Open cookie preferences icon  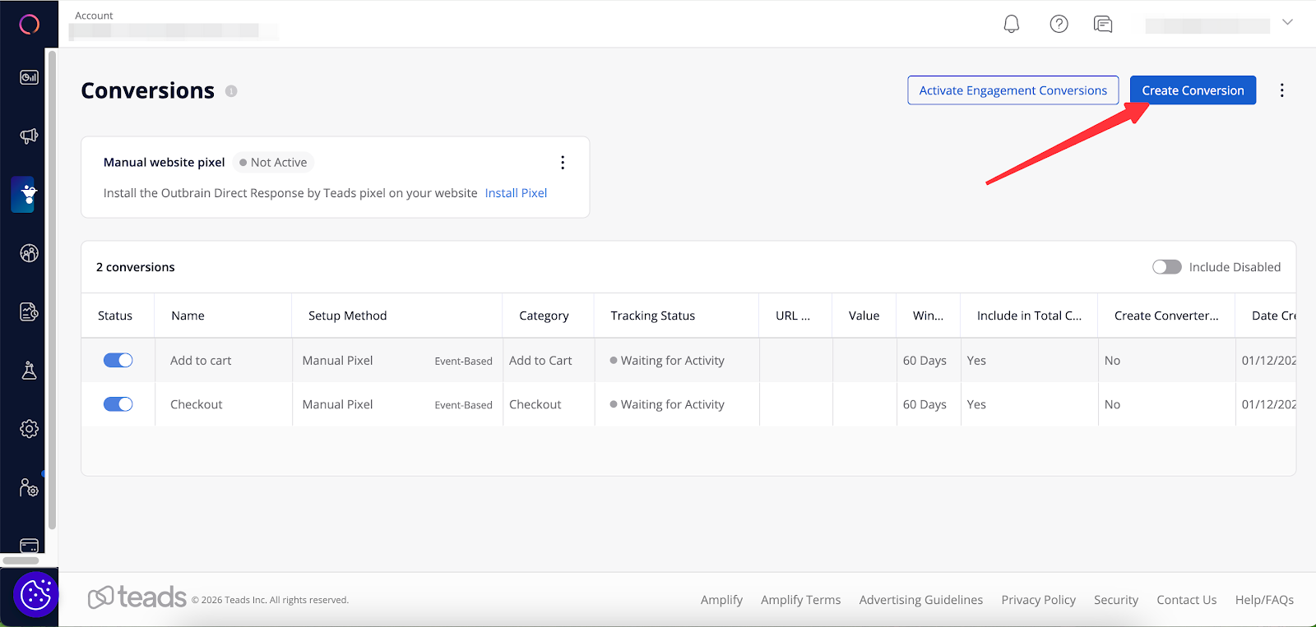pyautogui.click(x=35, y=594)
